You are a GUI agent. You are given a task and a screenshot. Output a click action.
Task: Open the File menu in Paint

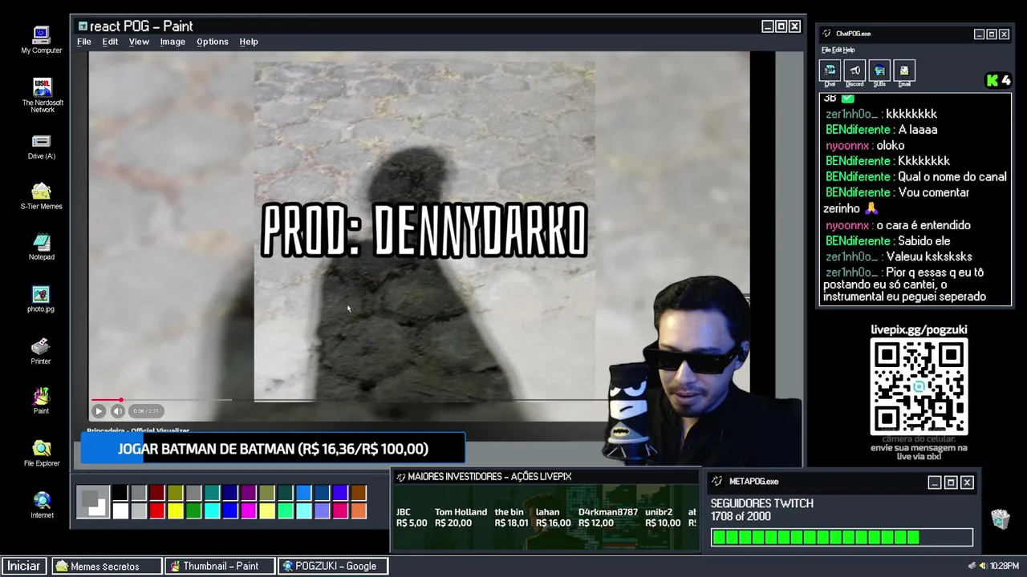(x=83, y=42)
